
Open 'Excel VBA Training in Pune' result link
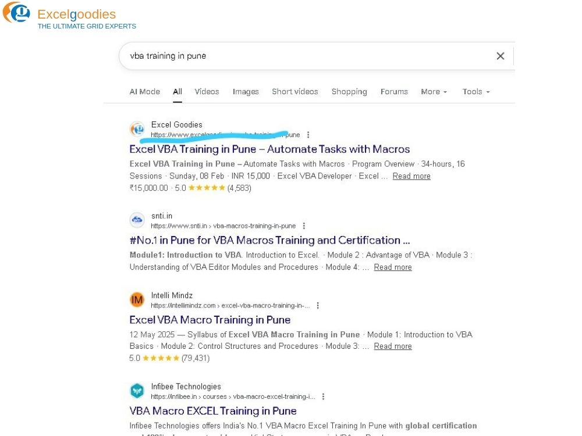pos(269,149)
